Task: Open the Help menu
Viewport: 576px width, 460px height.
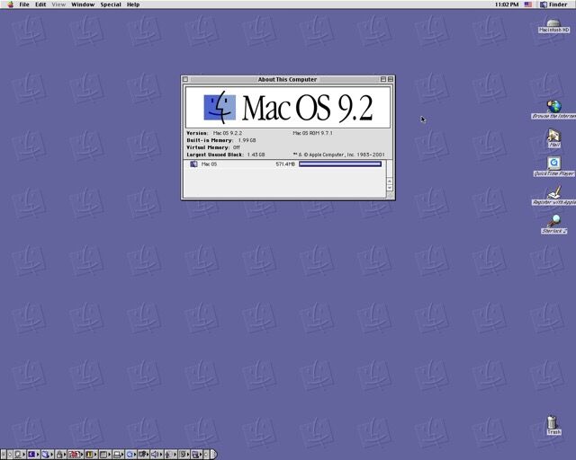Action: tap(133, 4)
